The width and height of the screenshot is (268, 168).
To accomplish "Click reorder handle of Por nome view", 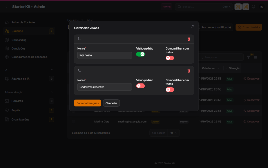I will [x=79, y=39].
